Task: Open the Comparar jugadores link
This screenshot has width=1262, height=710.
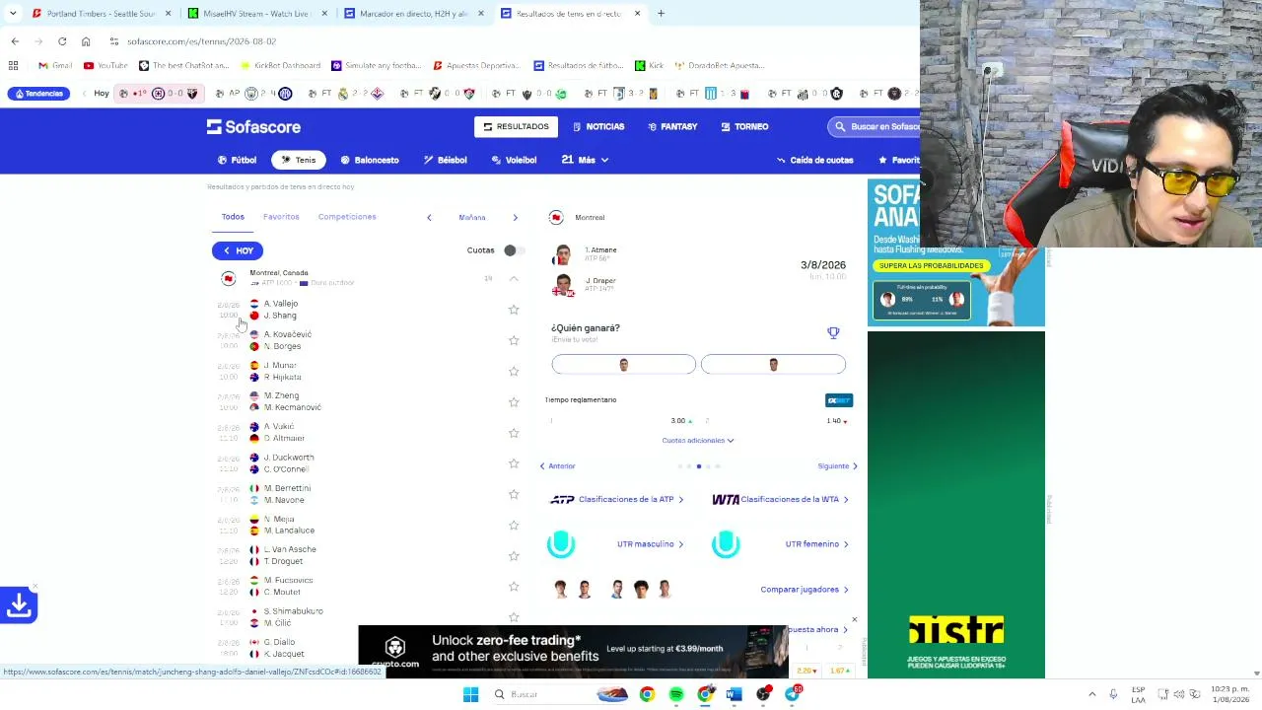Action: click(805, 590)
